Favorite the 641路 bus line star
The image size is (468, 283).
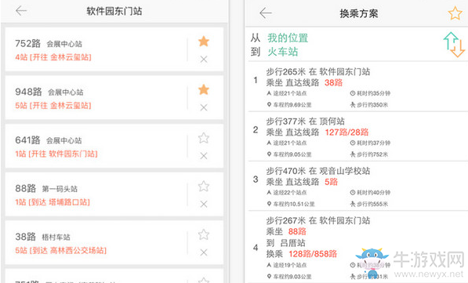(204, 138)
